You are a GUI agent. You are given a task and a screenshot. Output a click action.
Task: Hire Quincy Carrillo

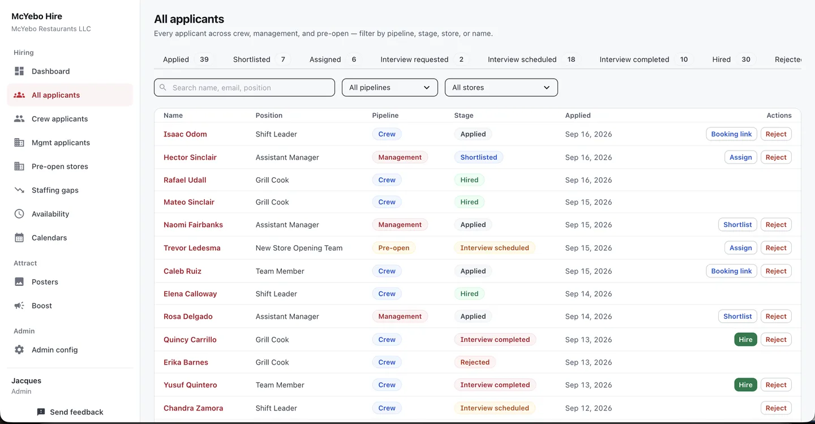[x=745, y=340]
